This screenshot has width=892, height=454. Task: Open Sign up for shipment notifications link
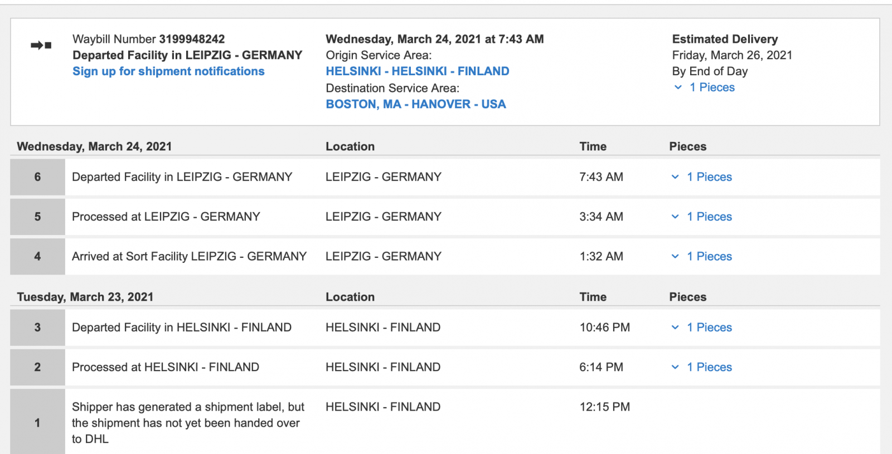click(x=168, y=71)
